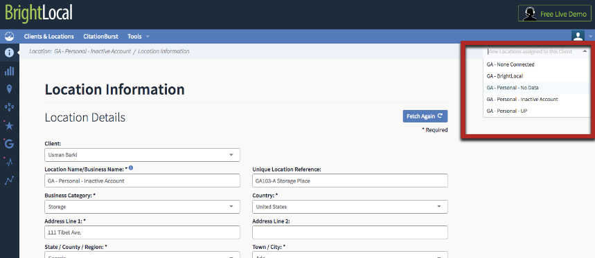The image size is (595, 258).
Task: Click the user profile avatar icon
Action: [x=578, y=37]
